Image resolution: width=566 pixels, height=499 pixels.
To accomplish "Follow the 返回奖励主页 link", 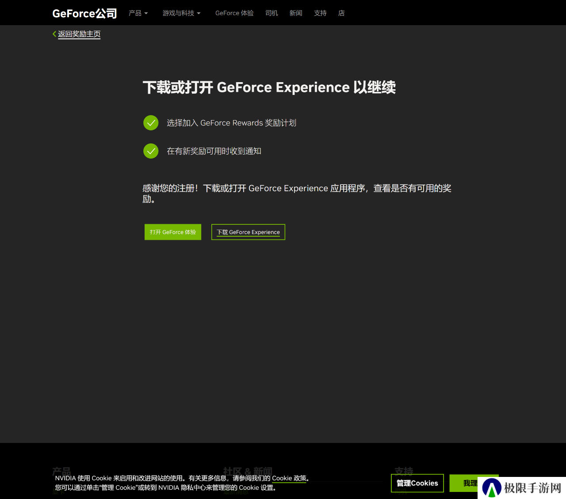I will click(79, 34).
